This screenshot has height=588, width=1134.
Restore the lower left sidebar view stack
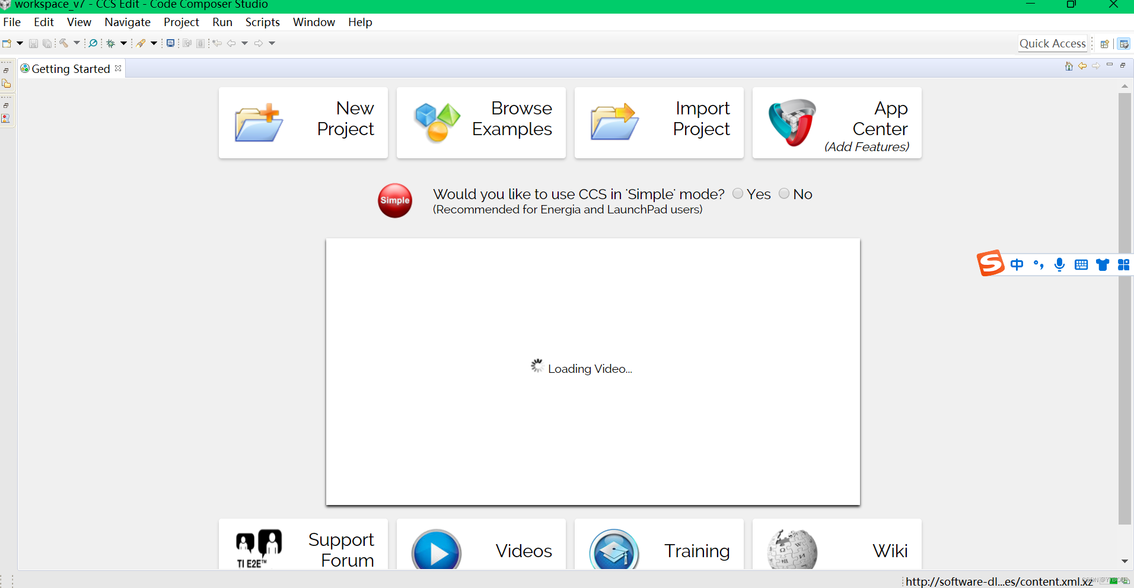[6, 106]
